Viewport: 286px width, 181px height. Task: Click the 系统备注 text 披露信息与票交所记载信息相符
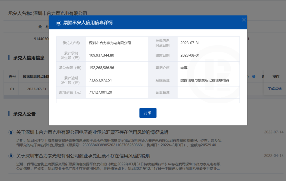(x=205, y=80)
